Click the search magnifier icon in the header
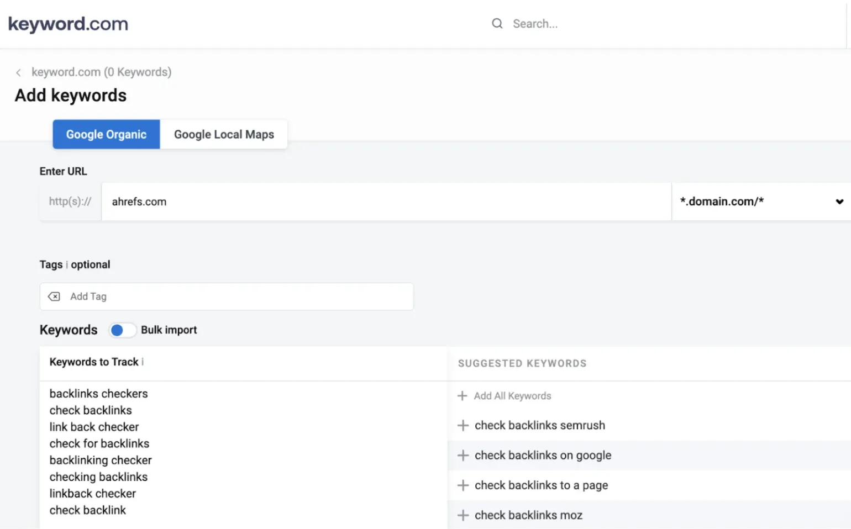Screen dimensions: 851x529 pos(497,23)
